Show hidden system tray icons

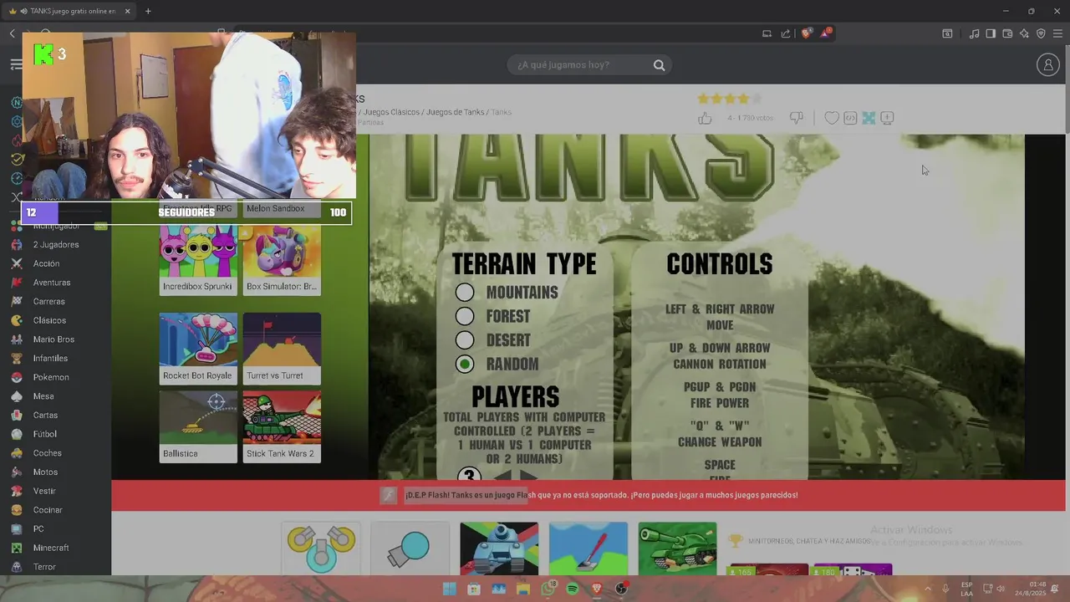click(x=927, y=589)
